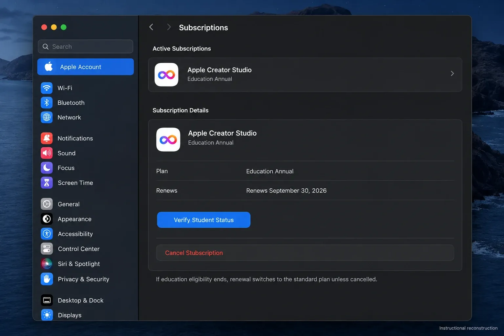Screen dimensions: 504x336
Task: Click the Apple logo icon in the sidebar
Action: [49, 67]
